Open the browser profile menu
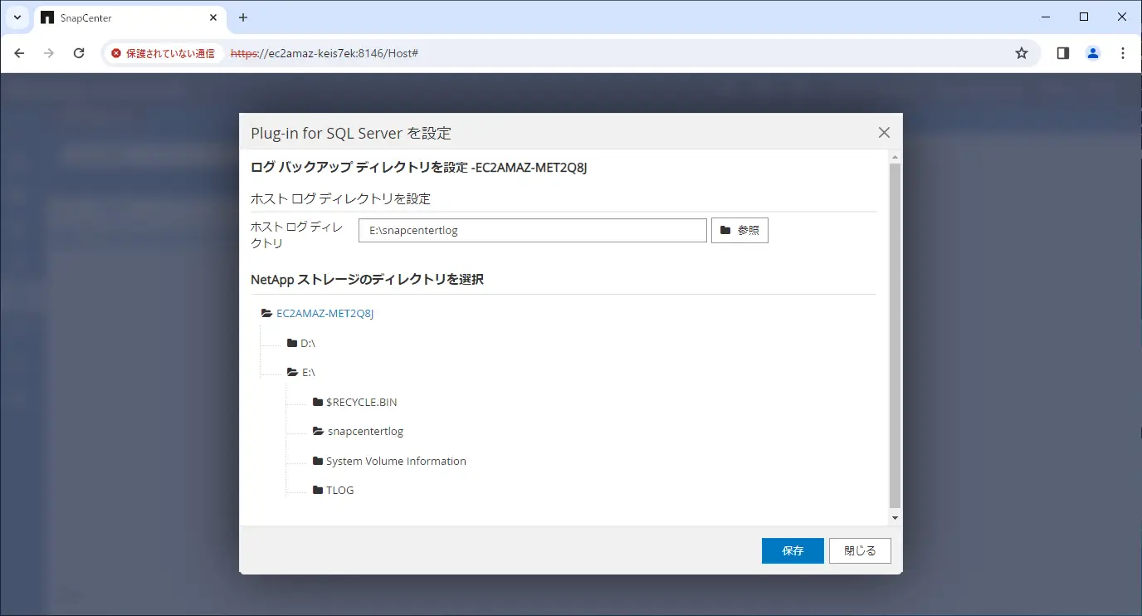This screenshot has height=616, width=1142. (x=1093, y=53)
